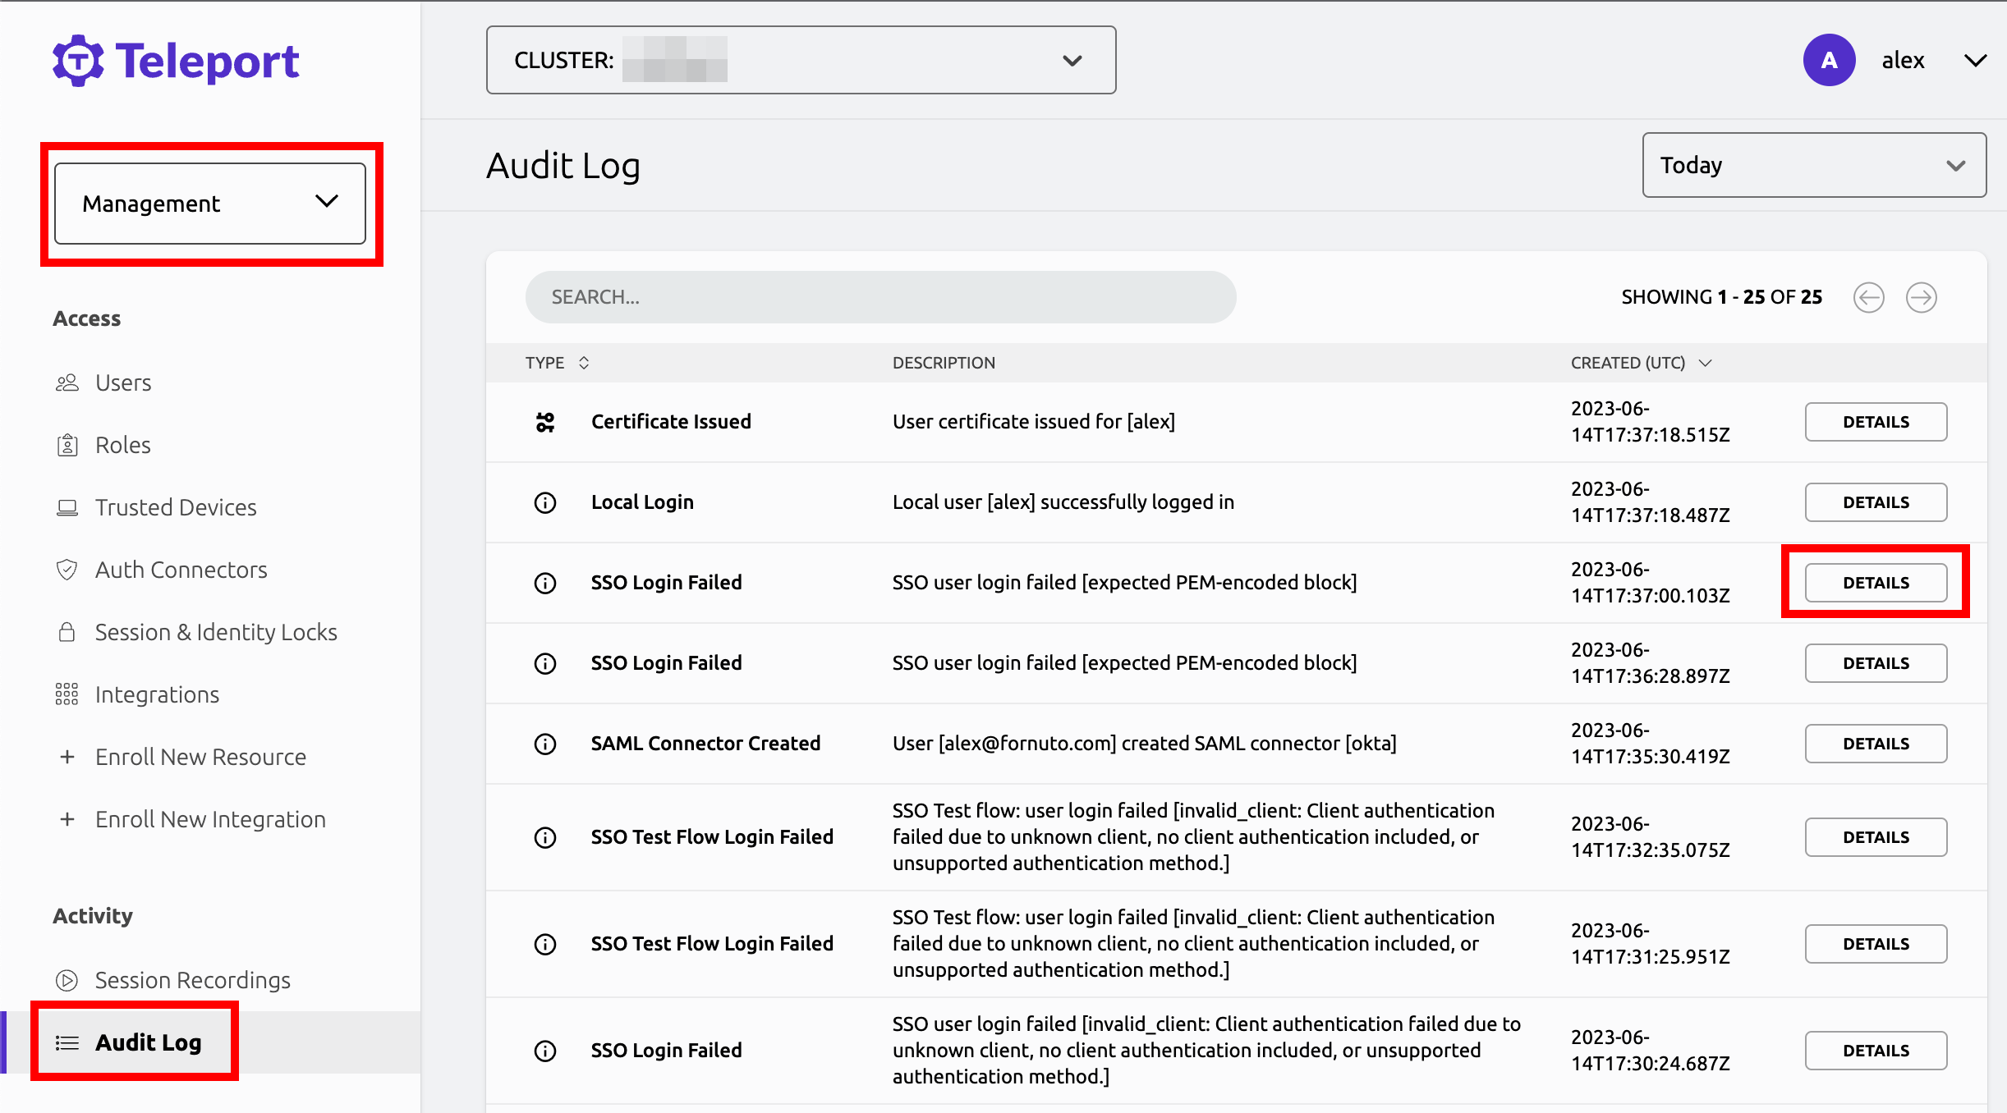This screenshot has height=1113, width=2007.
Task: Click the Session Recordings play icon
Action: (67, 980)
